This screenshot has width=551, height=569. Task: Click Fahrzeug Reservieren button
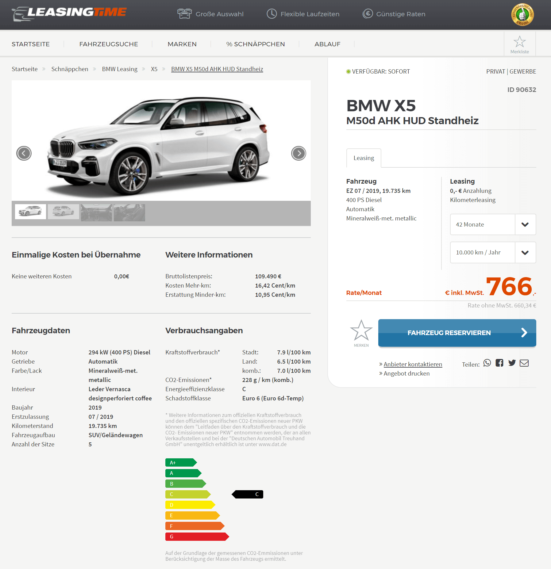(x=457, y=333)
